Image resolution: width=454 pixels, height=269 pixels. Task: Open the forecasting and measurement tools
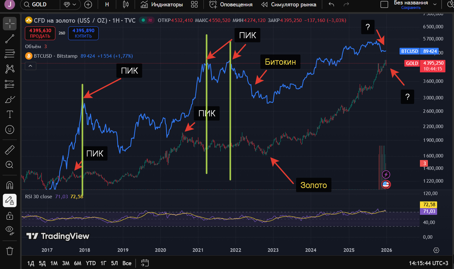click(x=10, y=84)
